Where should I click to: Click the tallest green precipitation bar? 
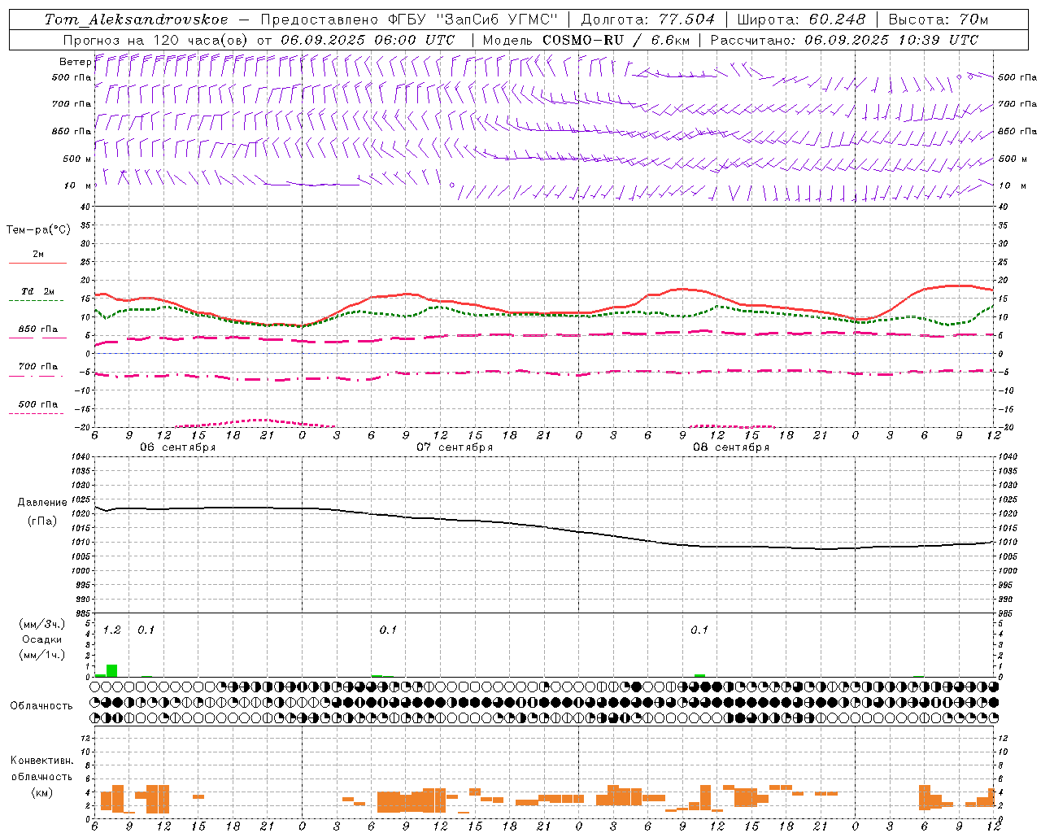[x=112, y=670]
